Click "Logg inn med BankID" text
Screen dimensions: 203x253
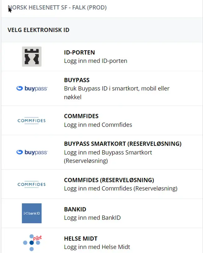[x=92, y=218]
